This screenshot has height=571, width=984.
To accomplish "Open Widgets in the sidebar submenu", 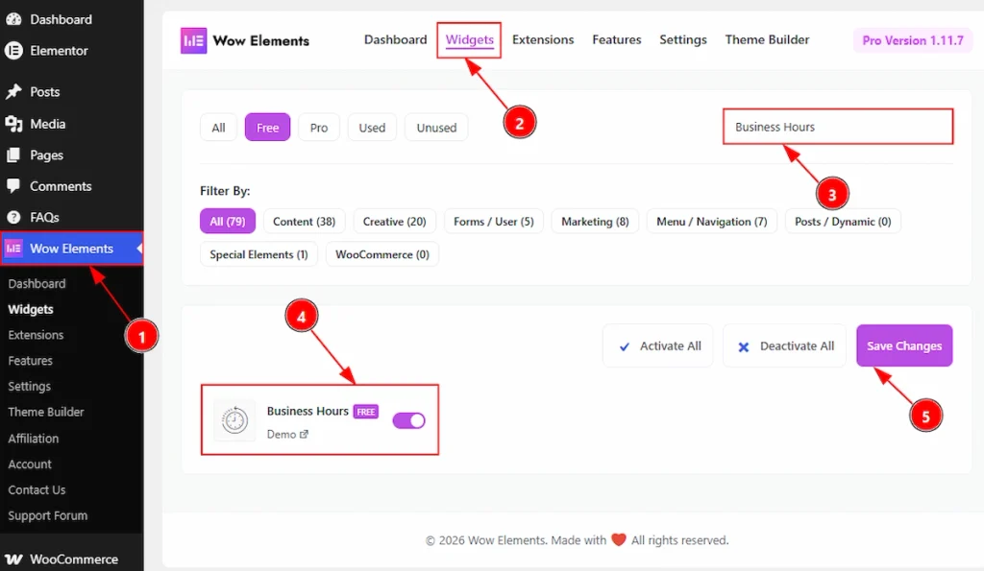I will (31, 309).
